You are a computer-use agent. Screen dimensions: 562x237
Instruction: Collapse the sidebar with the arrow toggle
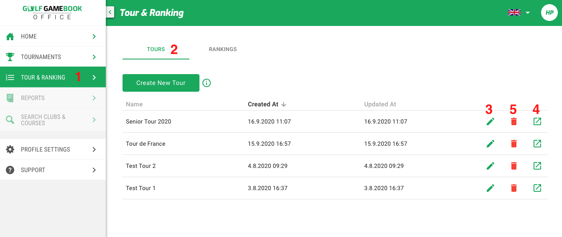click(110, 12)
